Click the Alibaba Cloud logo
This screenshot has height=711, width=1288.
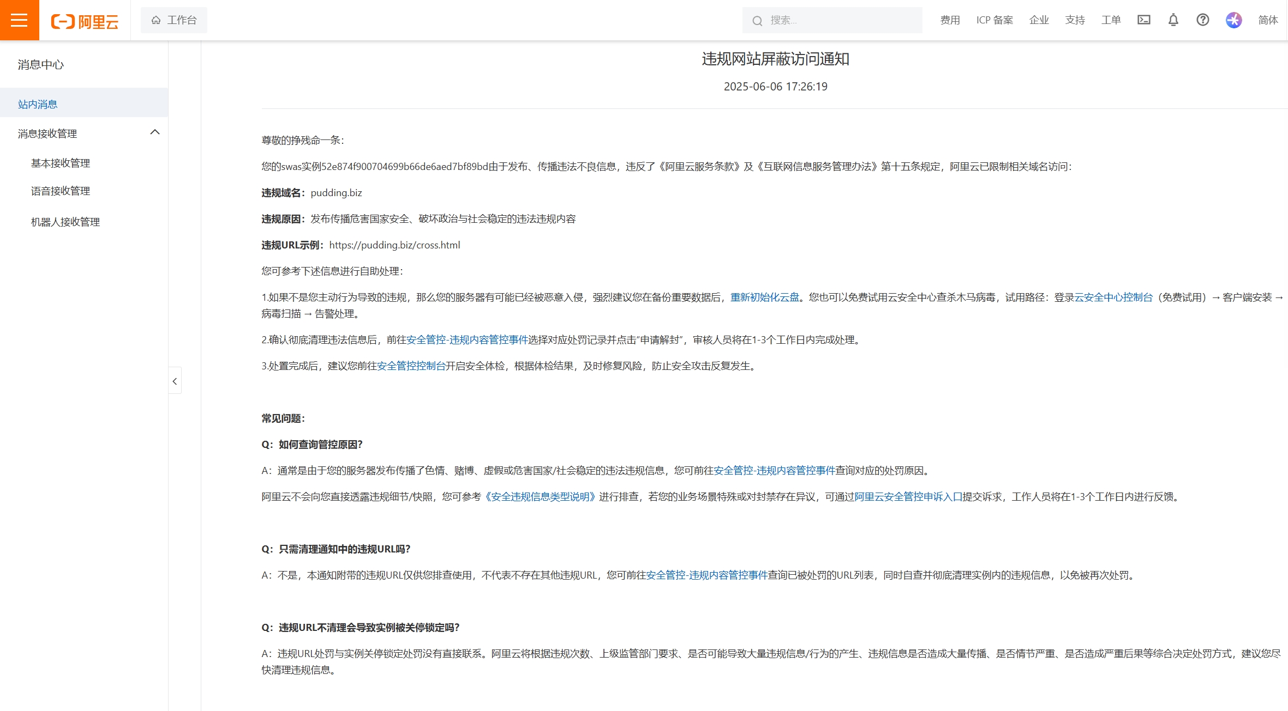pos(85,21)
